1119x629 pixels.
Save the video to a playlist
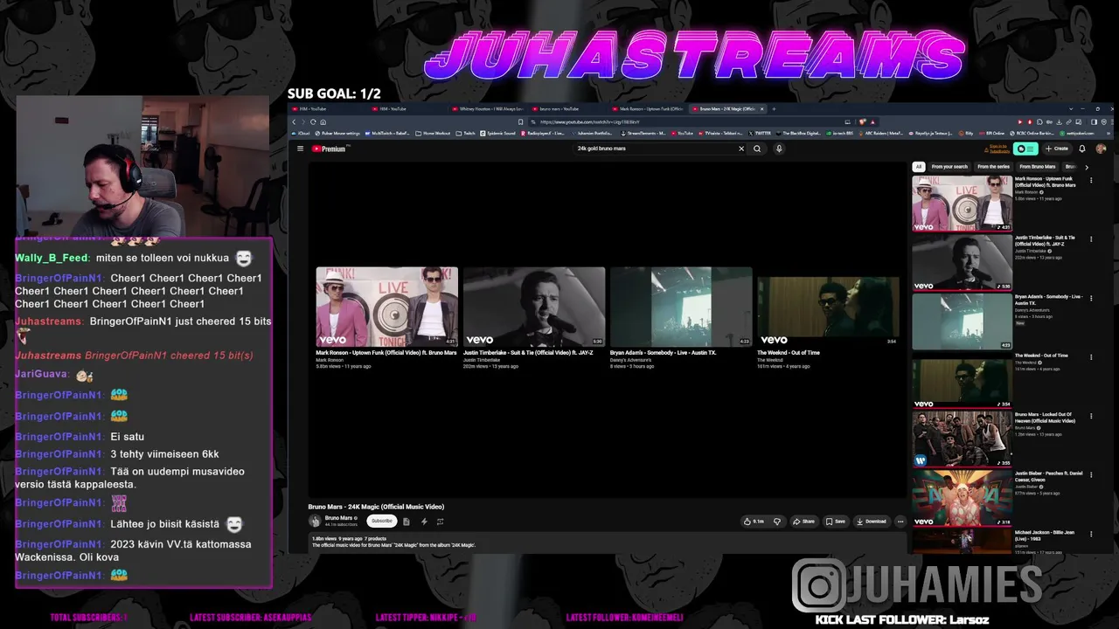[x=836, y=522]
